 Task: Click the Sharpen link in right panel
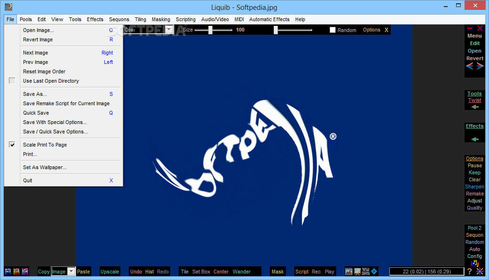click(474, 187)
